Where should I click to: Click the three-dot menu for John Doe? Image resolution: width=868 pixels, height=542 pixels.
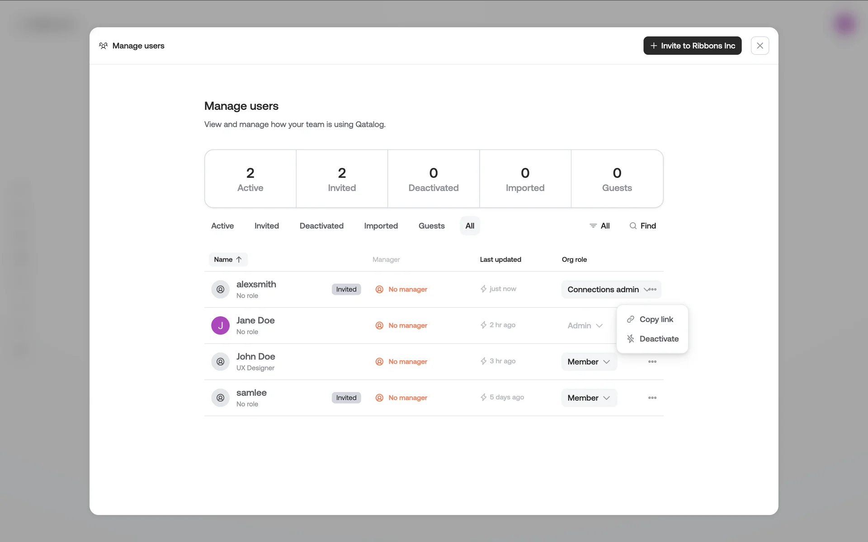[x=652, y=362]
